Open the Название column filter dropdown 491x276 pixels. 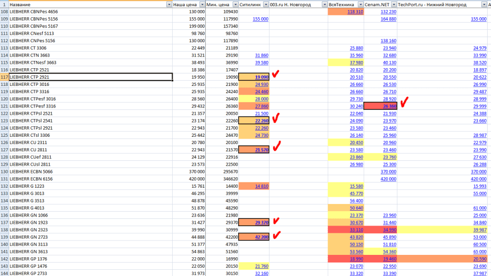coord(169,4)
